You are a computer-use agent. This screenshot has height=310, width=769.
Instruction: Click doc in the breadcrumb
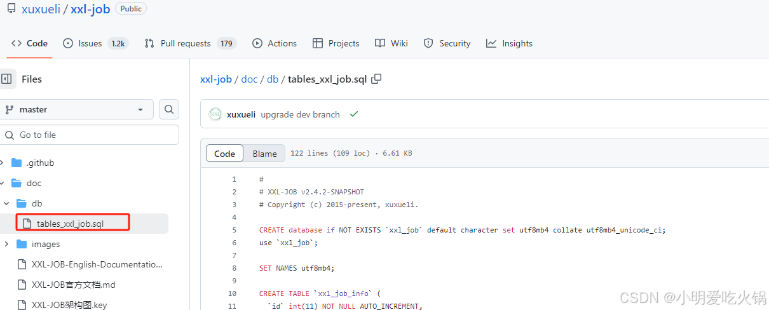pos(249,79)
